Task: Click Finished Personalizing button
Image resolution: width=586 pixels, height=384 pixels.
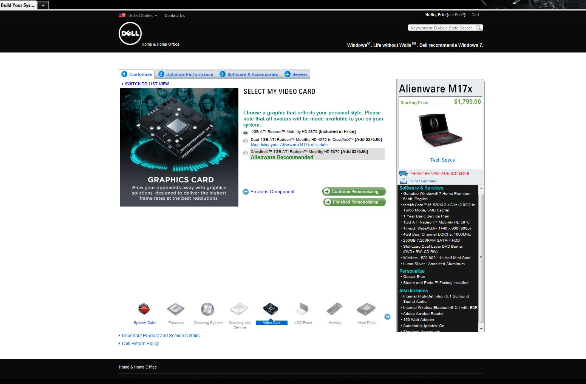Action: (354, 202)
